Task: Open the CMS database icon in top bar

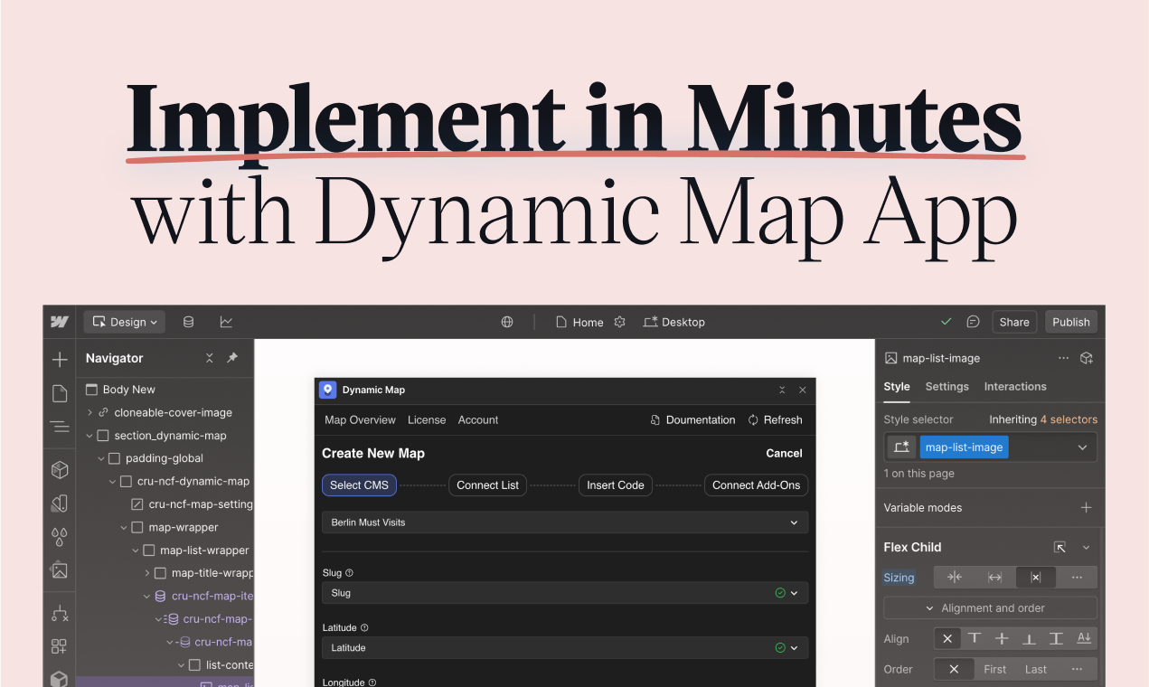Action: pyautogui.click(x=188, y=322)
